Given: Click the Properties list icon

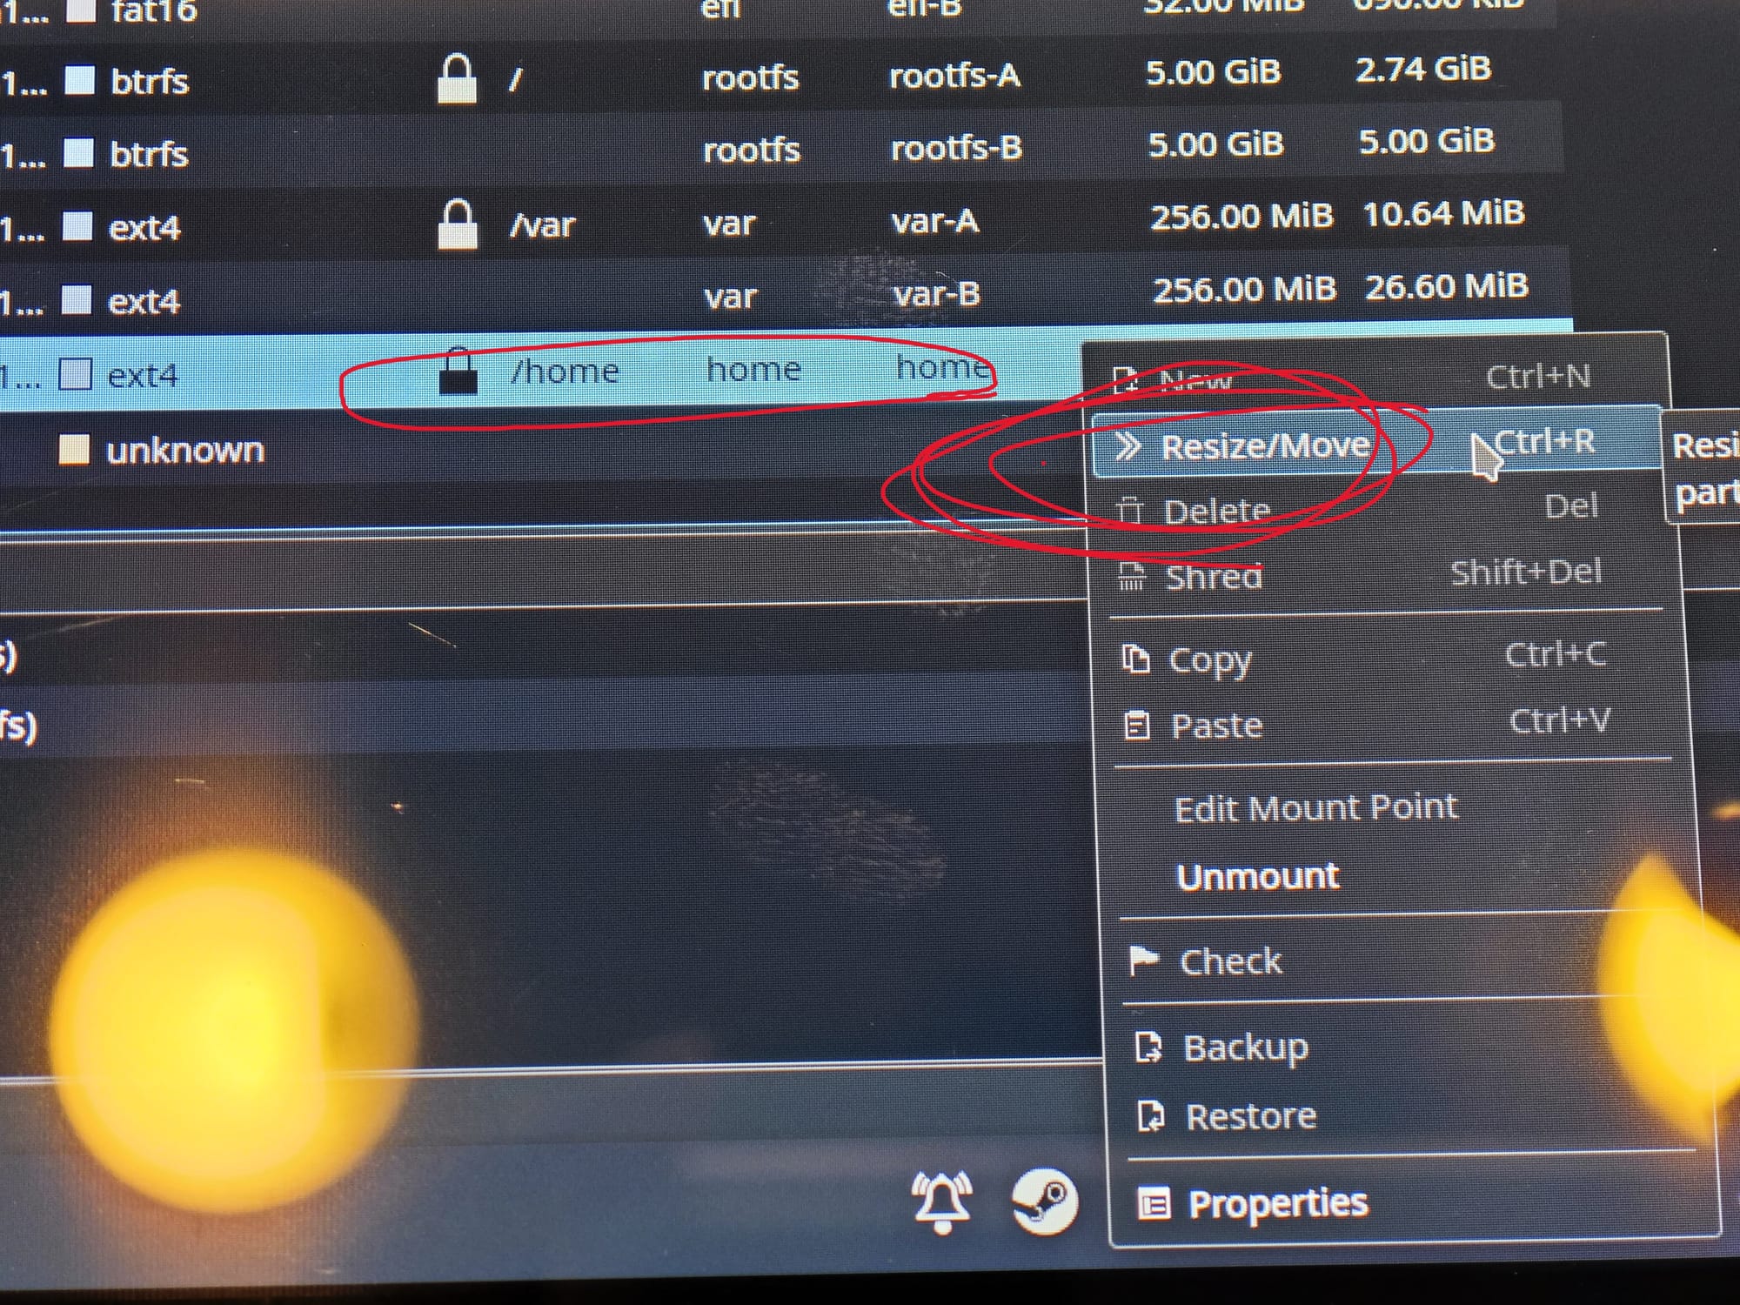Looking at the screenshot, I should (x=1154, y=1205).
